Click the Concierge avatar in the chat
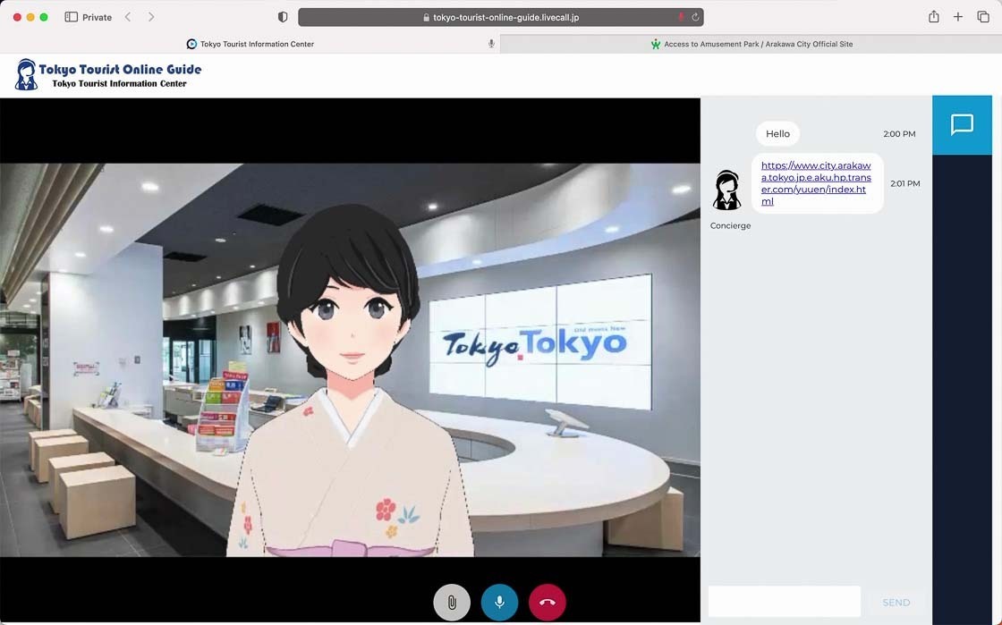The width and height of the screenshot is (1002, 625). click(x=727, y=190)
